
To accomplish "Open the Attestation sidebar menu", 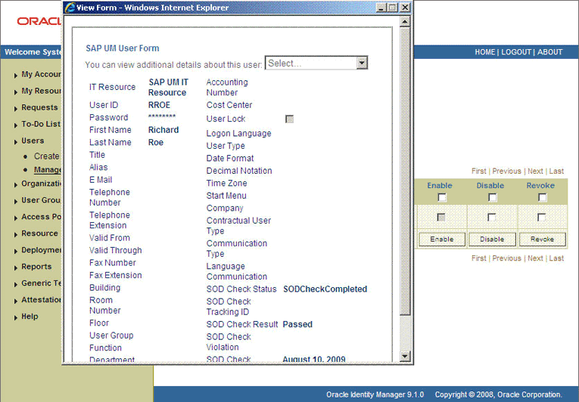I will [x=41, y=299].
